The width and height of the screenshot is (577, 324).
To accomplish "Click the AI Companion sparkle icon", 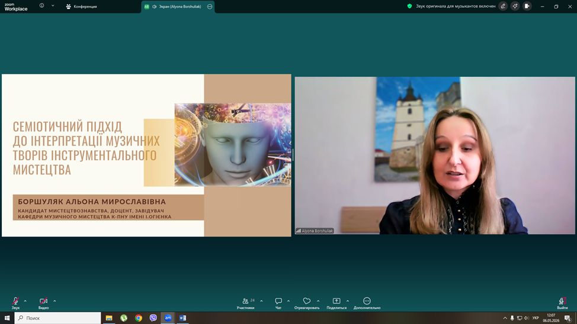I will (515, 7).
